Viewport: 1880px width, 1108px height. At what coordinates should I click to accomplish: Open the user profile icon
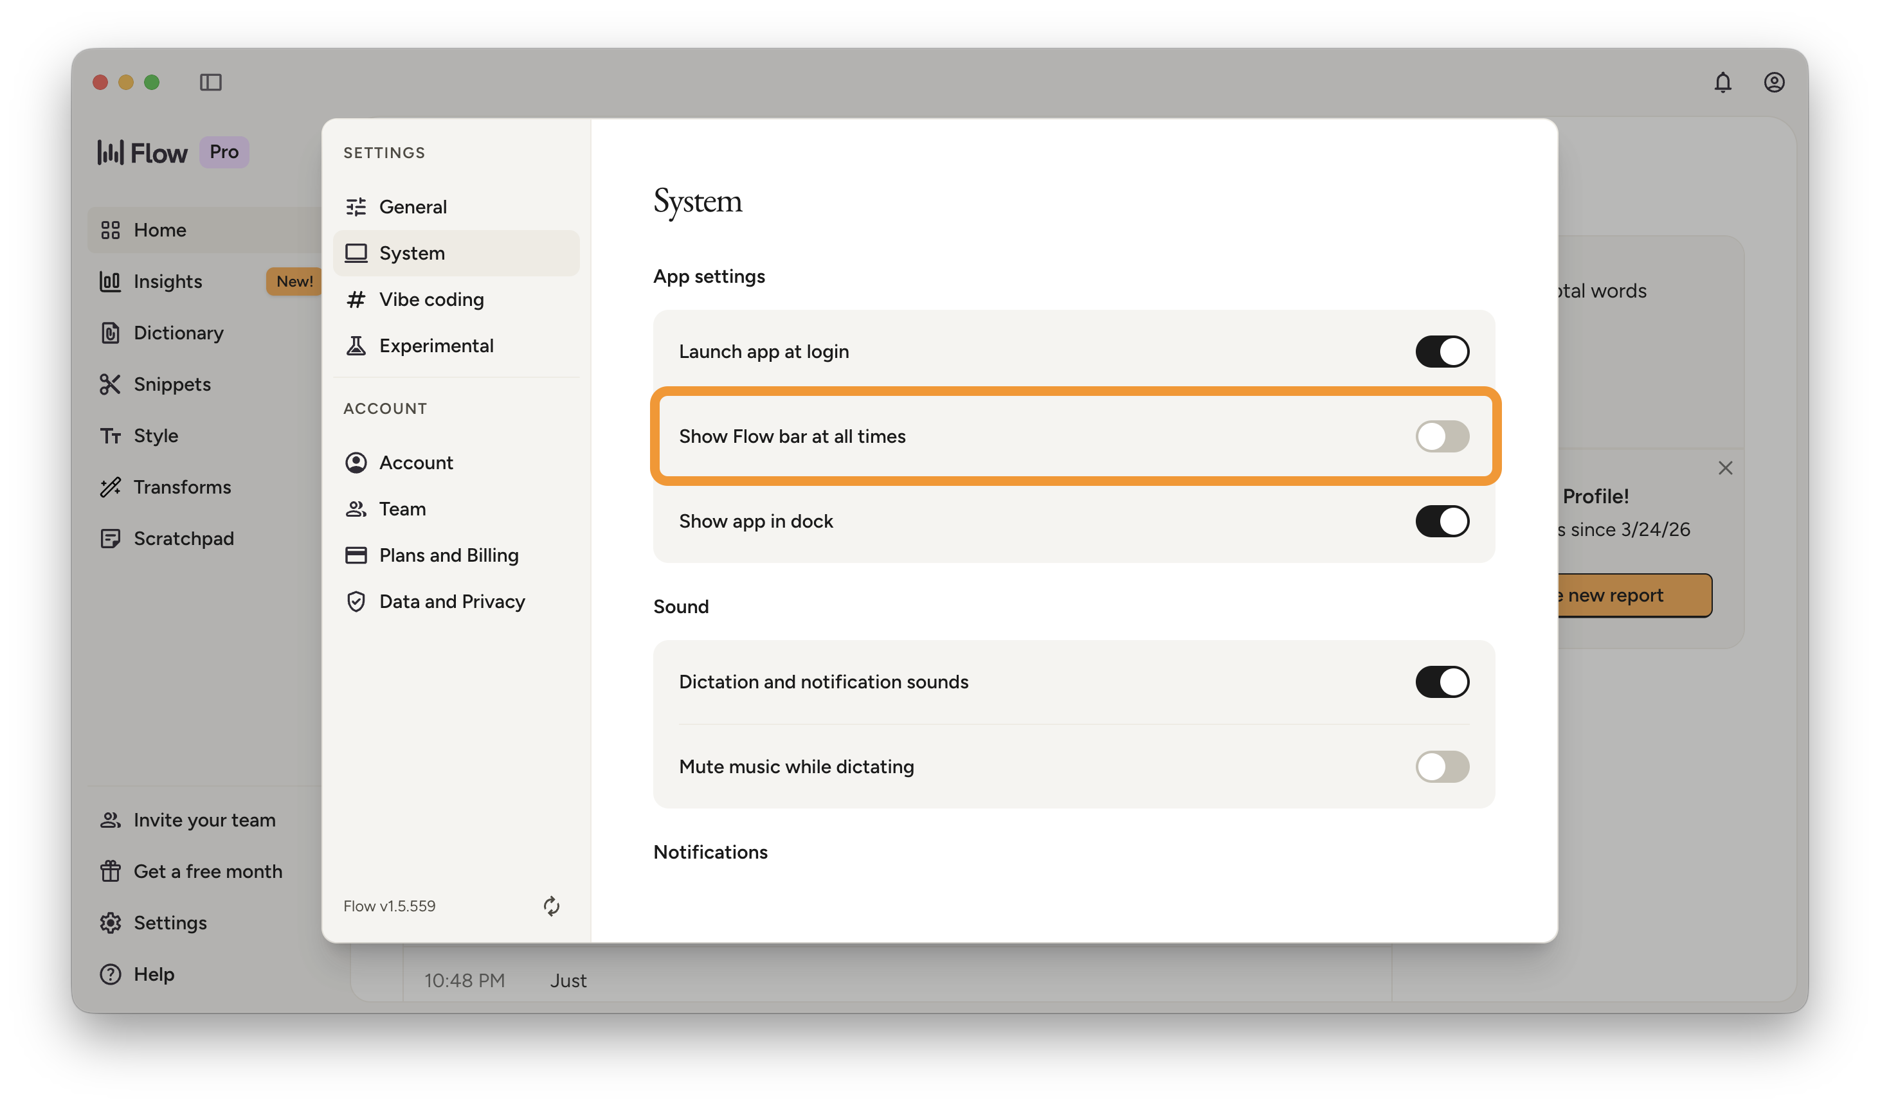tap(1774, 82)
